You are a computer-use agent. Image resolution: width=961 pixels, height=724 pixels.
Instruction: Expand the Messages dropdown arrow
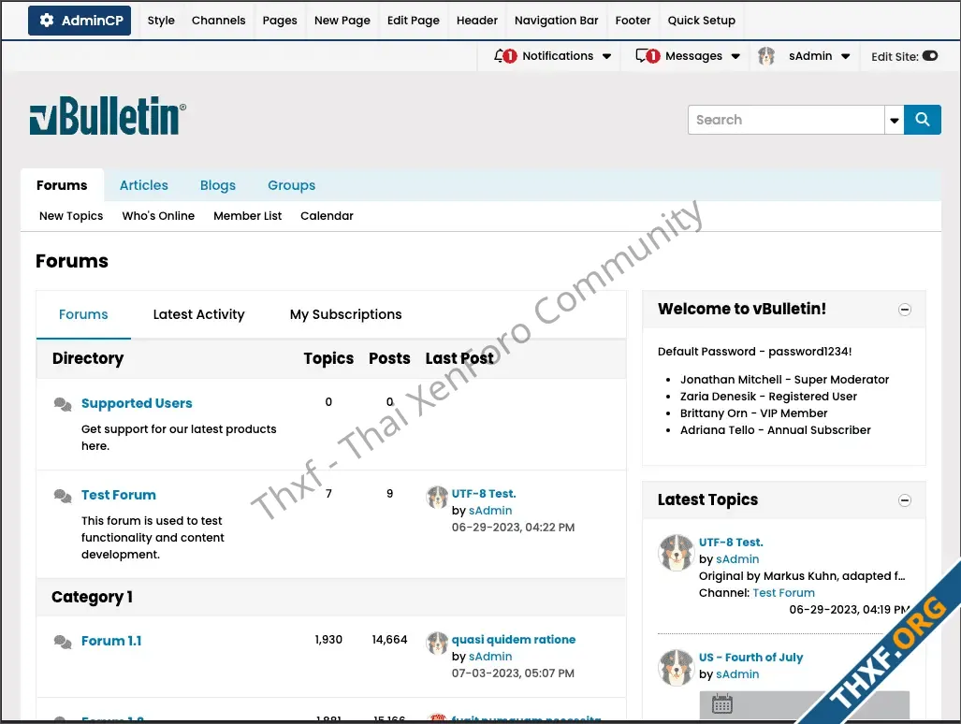[x=735, y=56]
